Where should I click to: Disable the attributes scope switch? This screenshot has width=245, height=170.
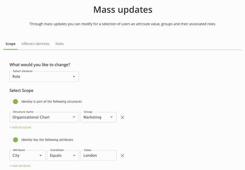pyautogui.click(x=14, y=140)
